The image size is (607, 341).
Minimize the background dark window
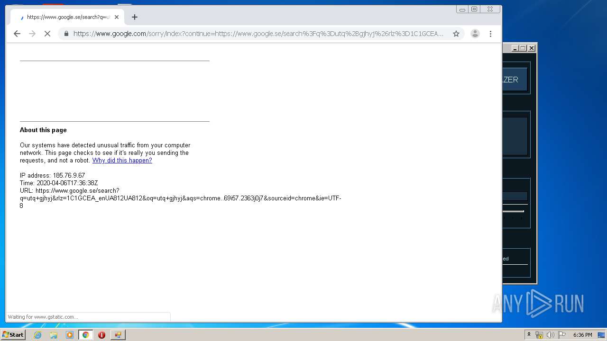click(515, 48)
